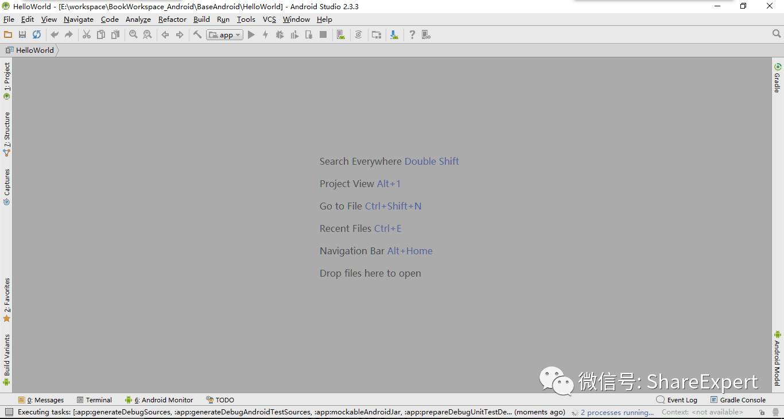
Task: Click the Debug app bug icon
Action: 280,35
